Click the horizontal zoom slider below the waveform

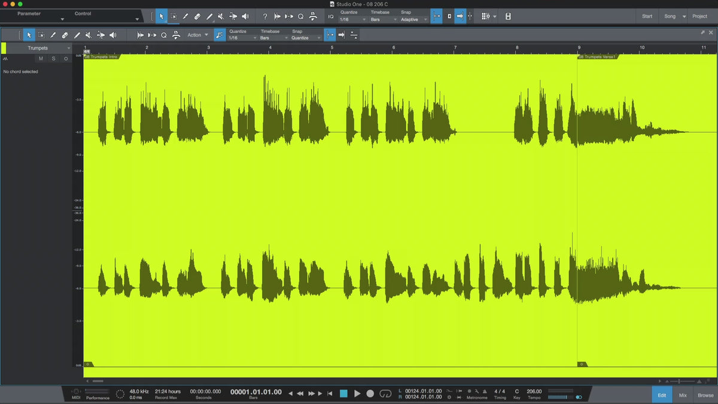tap(679, 381)
